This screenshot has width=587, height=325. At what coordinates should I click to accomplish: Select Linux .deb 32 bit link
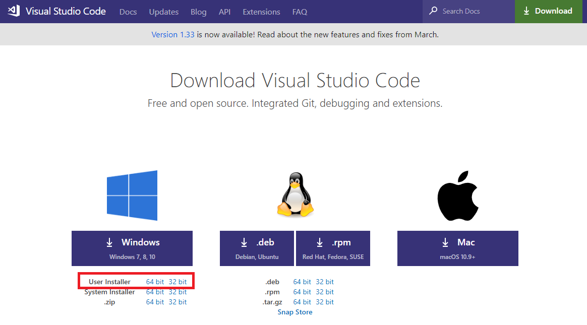coord(325,282)
